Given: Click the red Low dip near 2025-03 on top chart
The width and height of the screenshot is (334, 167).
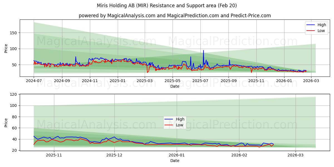Looking at the screenshot, I should point(148,72).
